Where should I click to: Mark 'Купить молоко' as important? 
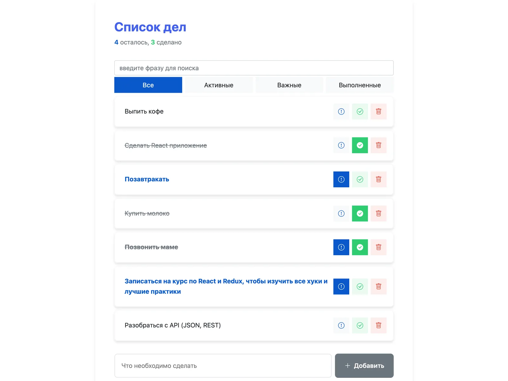(341, 213)
